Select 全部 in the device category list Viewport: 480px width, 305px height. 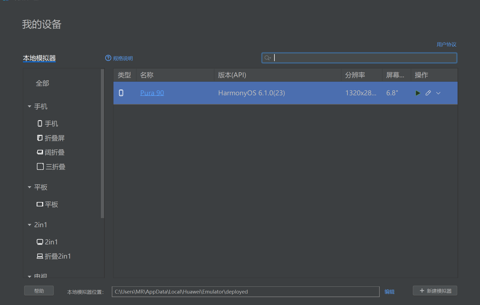click(x=42, y=83)
